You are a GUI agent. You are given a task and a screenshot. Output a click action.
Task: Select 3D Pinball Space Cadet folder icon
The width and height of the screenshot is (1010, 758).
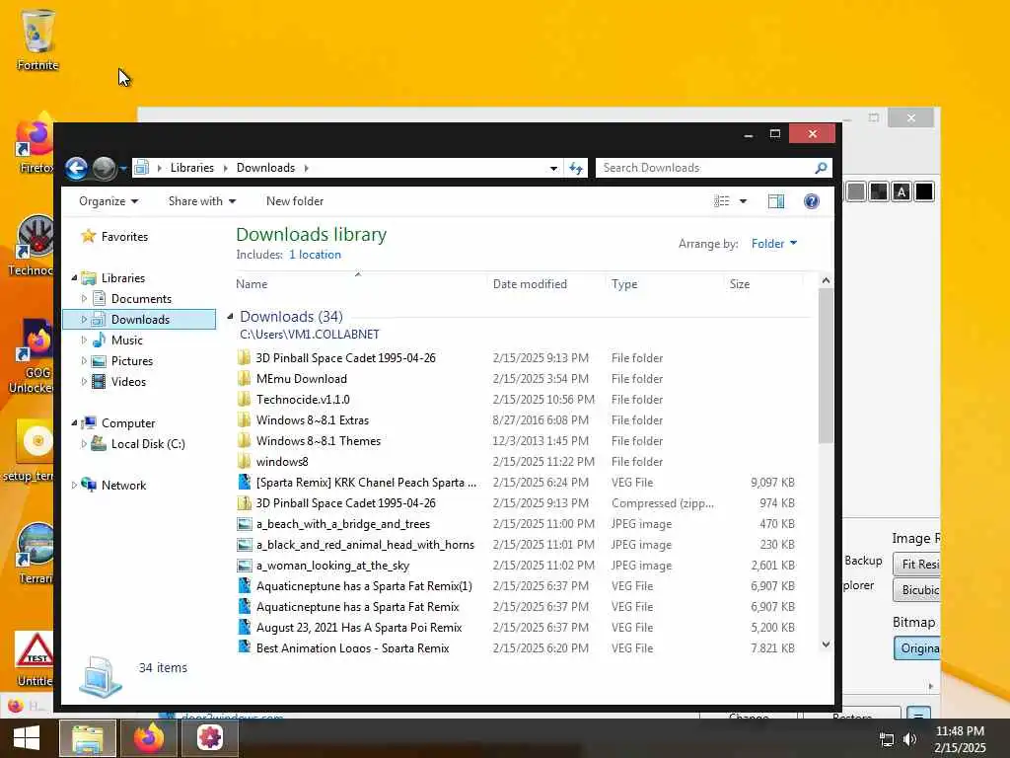coord(245,357)
